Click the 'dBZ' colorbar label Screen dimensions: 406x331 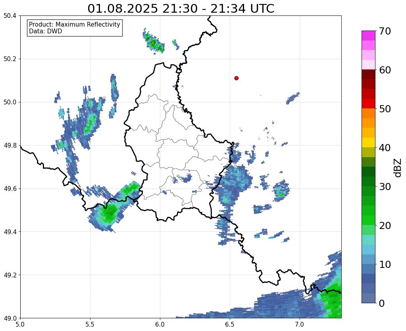click(x=398, y=167)
